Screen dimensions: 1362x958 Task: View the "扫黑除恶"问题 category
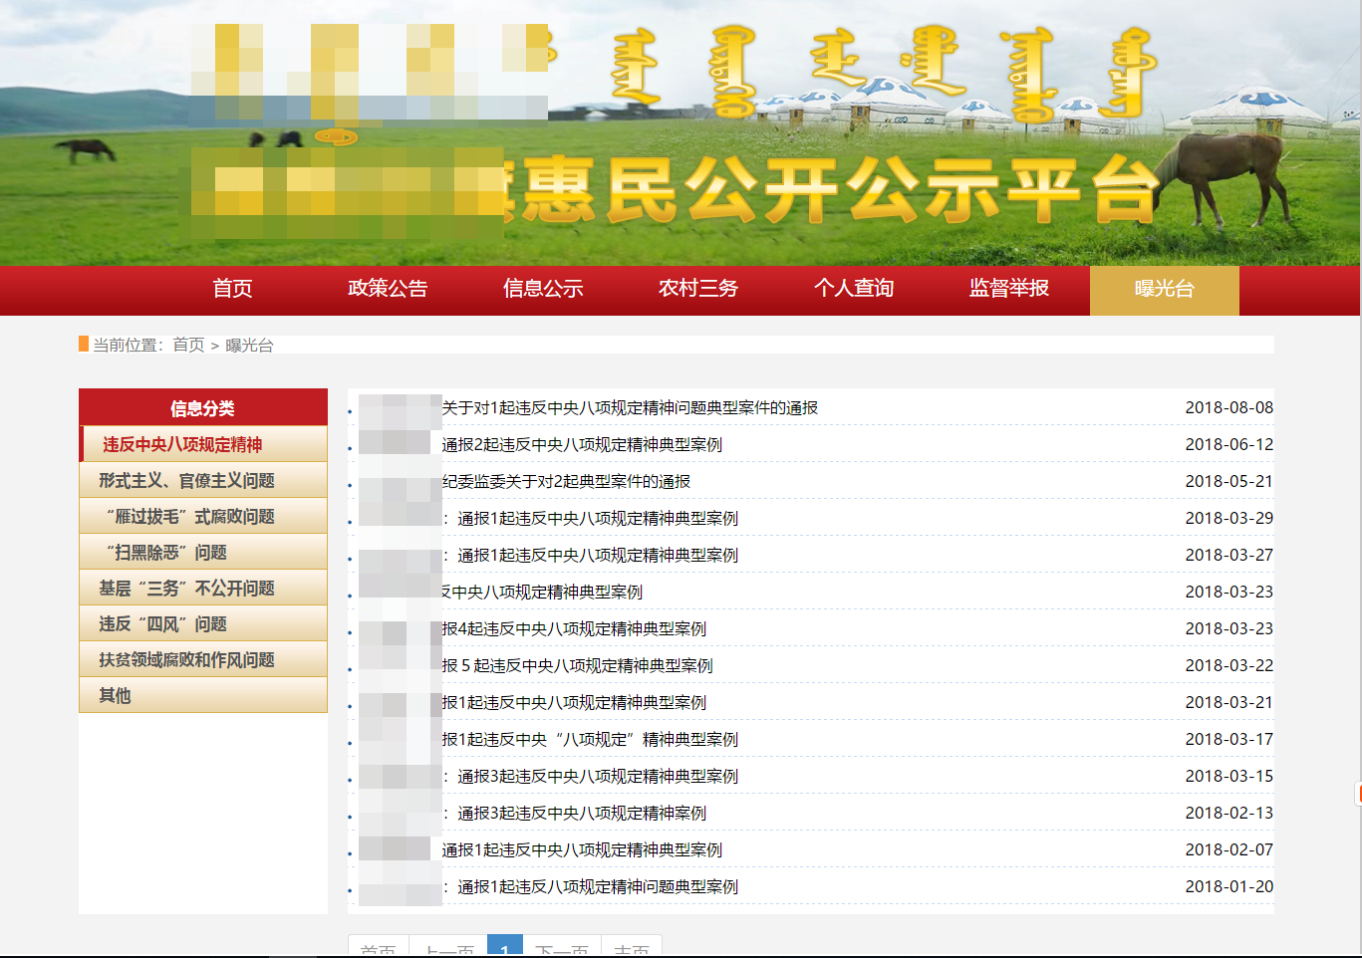point(203,551)
